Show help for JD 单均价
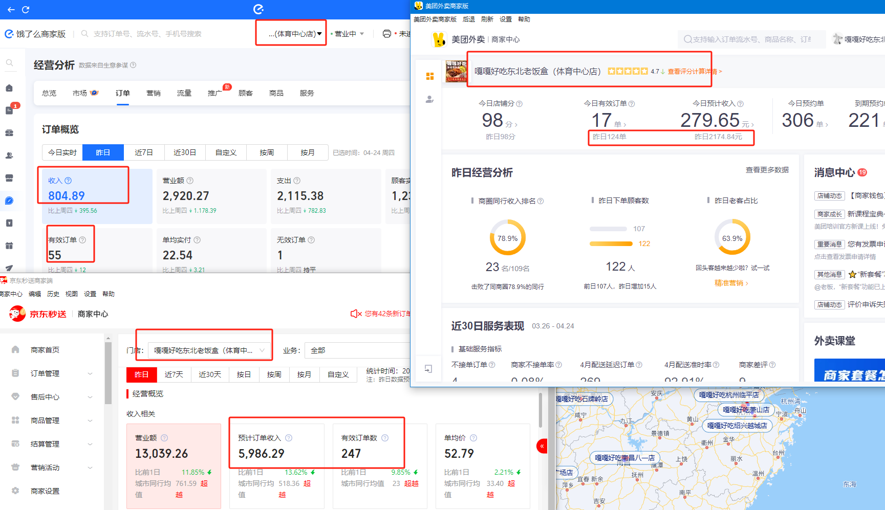Screen dimensions: 885x510 473,438
